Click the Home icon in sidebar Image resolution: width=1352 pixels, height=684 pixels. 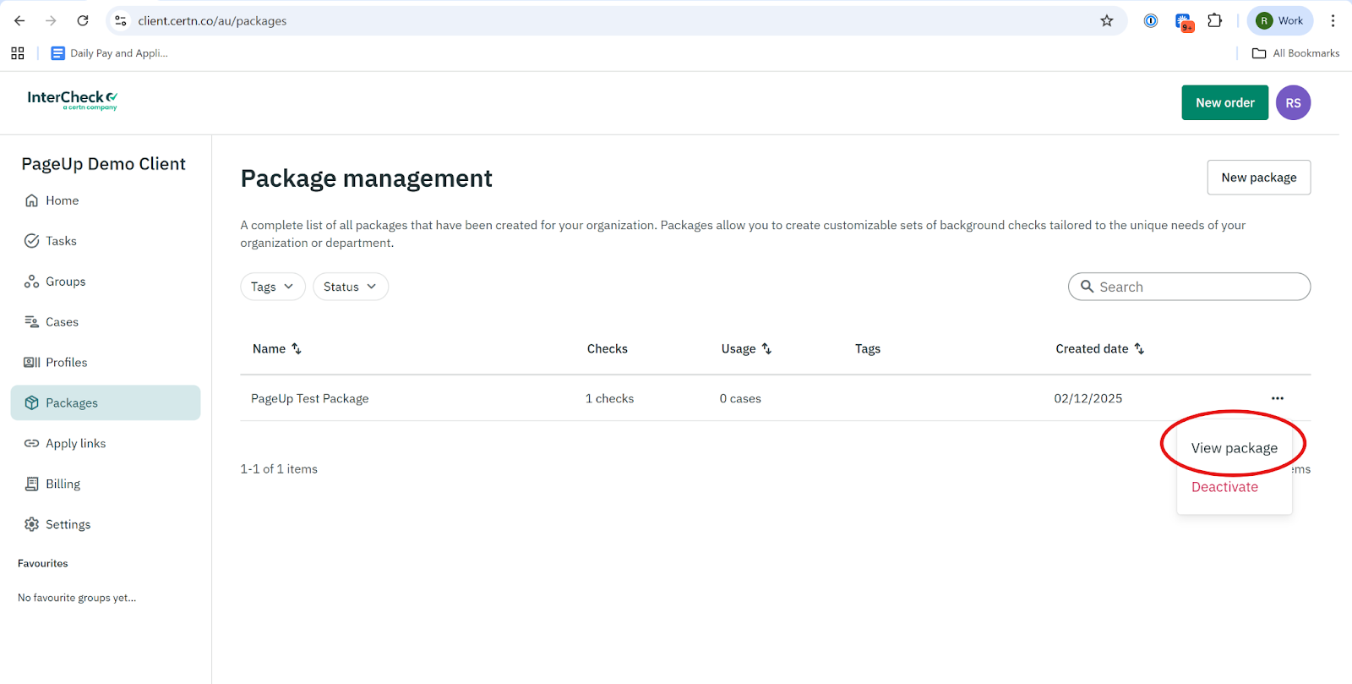pyautogui.click(x=31, y=200)
